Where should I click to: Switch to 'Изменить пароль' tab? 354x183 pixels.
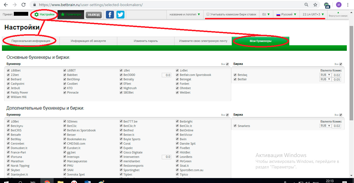[146, 41]
